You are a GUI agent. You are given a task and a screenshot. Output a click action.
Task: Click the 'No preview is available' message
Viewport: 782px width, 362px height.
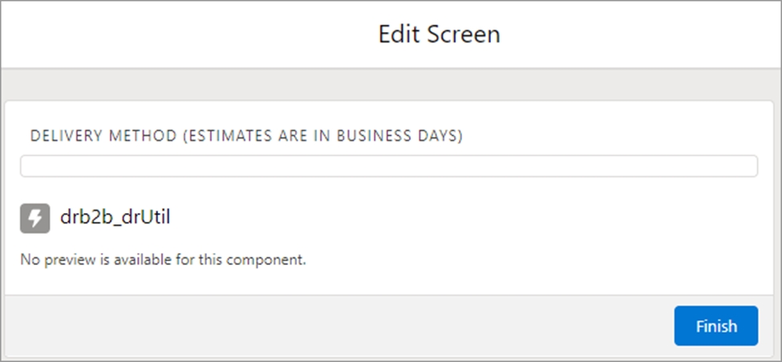tap(163, 260)
